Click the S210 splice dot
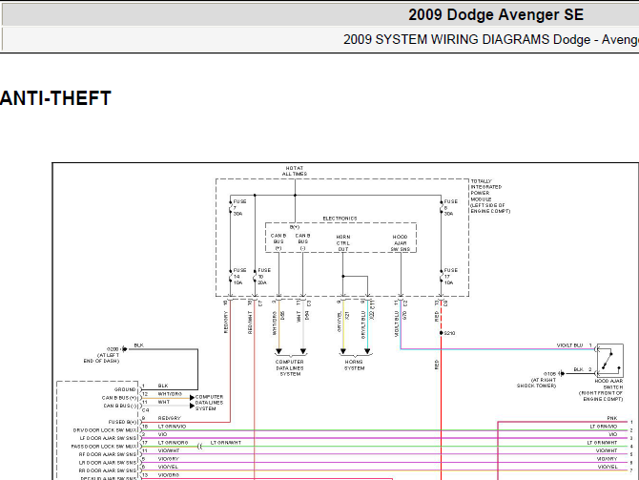639x480 pixels. click(442, 333)
